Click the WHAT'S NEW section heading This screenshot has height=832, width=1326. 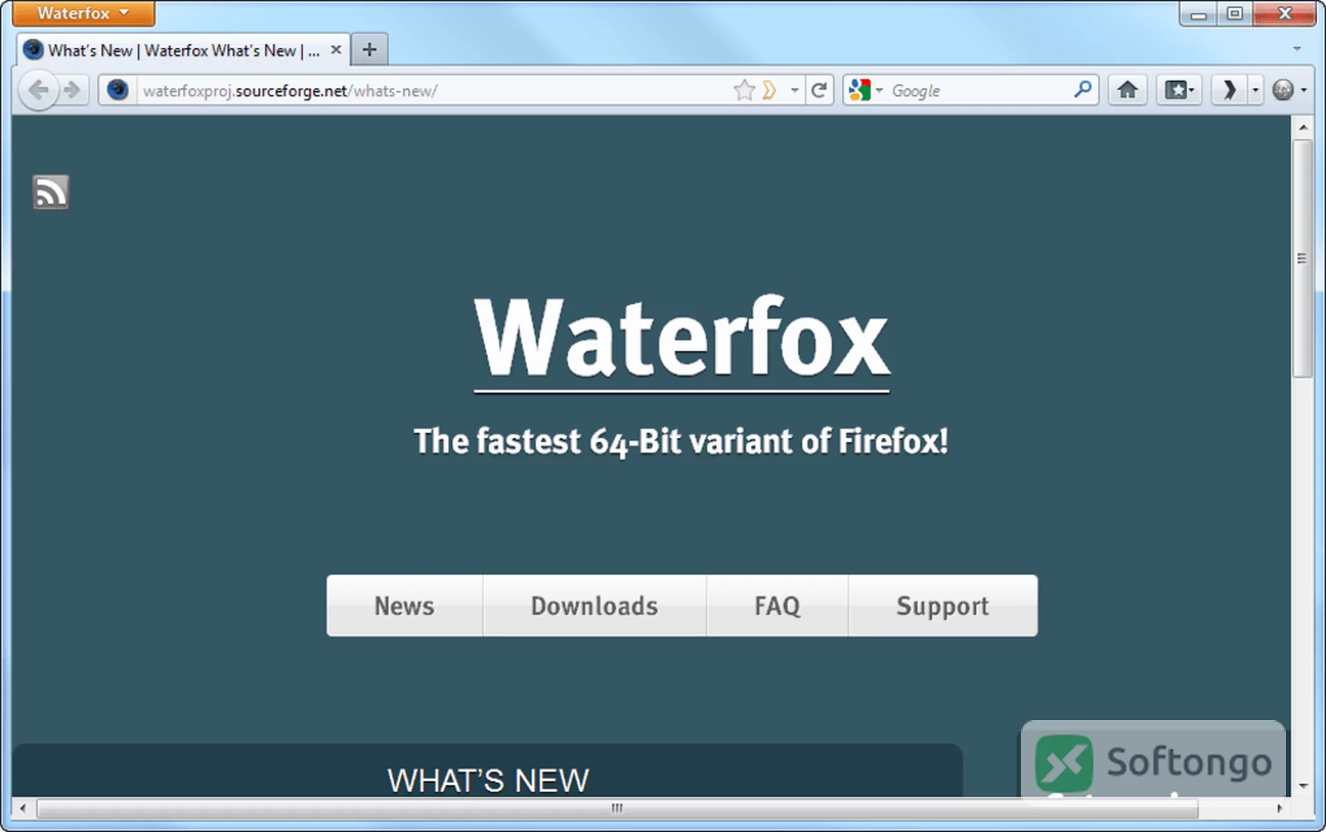[x=488, y=781]
